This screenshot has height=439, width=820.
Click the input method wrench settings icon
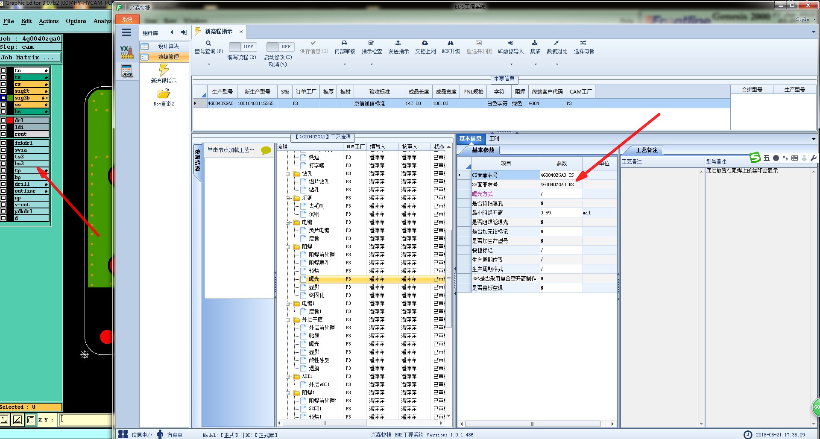click(813, 158)
